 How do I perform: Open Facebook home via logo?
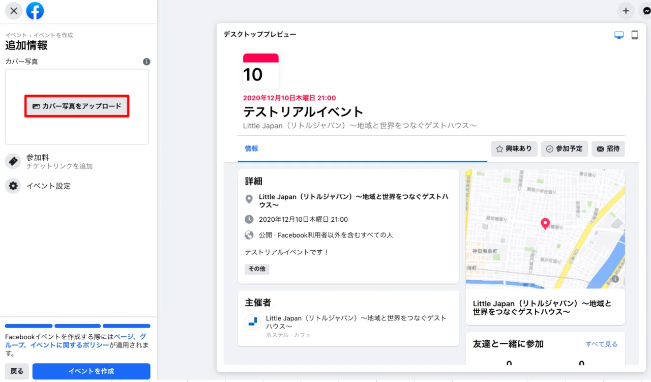click(x=35, y=11)
